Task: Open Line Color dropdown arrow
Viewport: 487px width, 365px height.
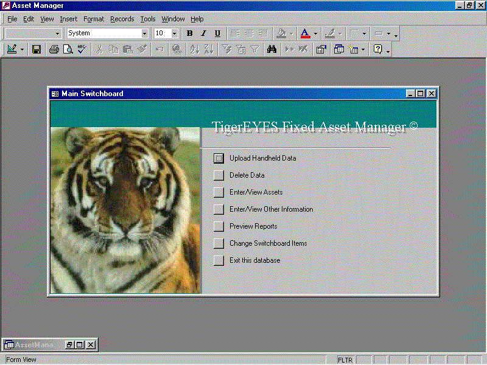Action: coord(340,33)
